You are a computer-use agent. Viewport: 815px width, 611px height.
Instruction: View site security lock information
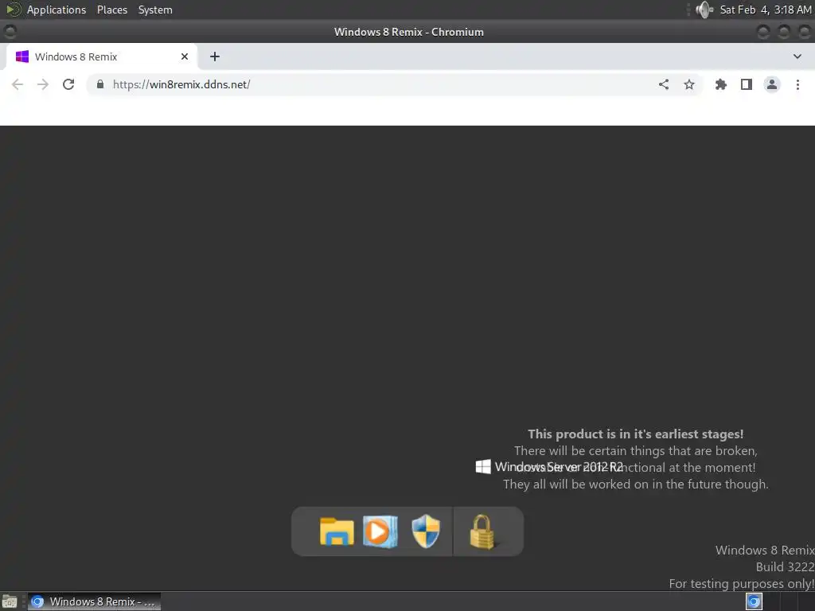100,84
